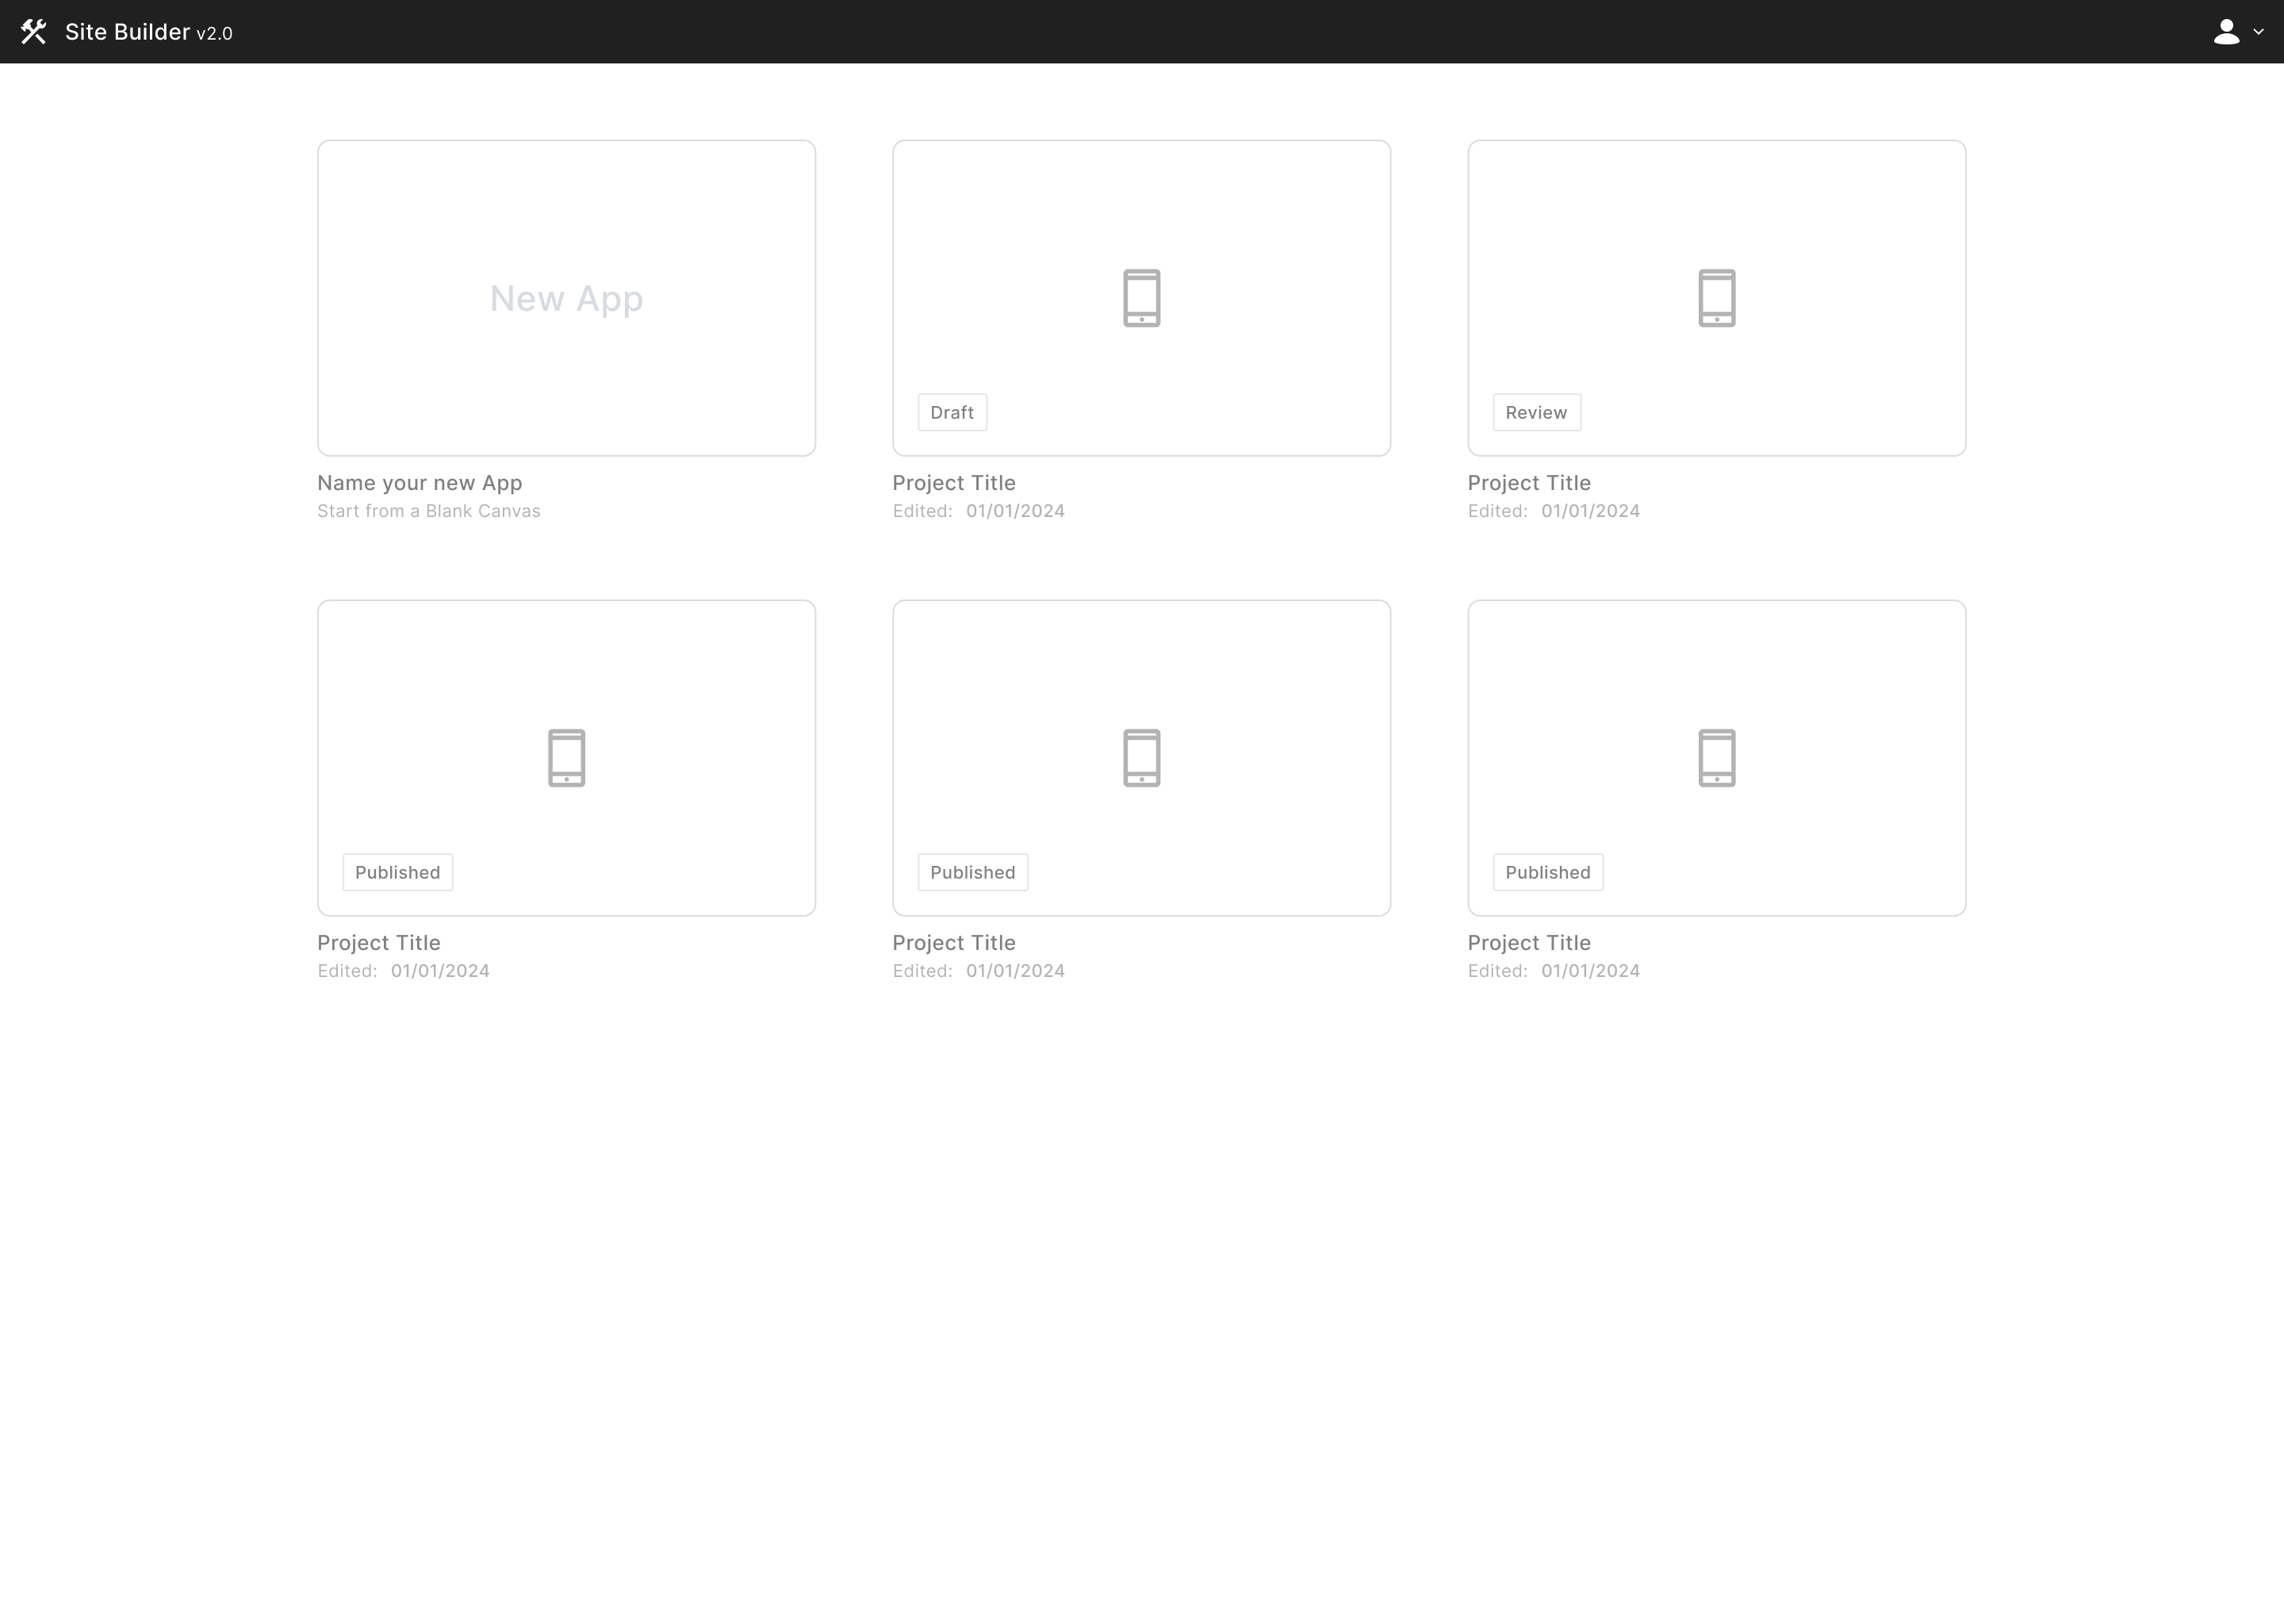Open the user account avatar icon
Screen dimensions: 2284x1624
(2225, 32)
